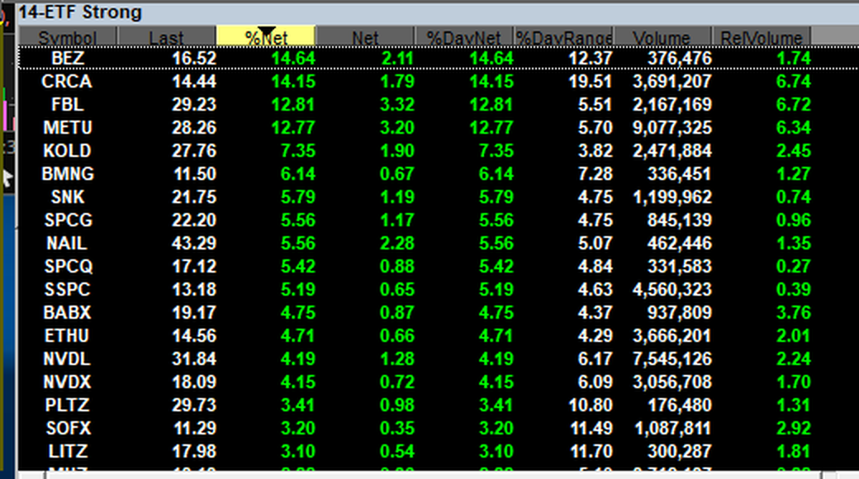Sort by the RelVolume column header
The width and height of the screenshot is (859, 479).
click(x=762, y=36)
